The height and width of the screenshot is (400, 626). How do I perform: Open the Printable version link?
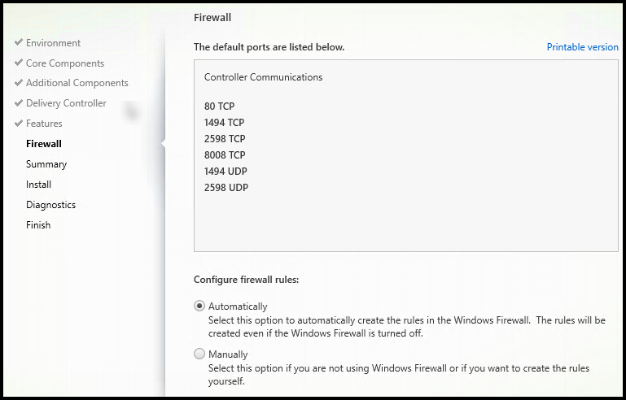(x=582, y=47)
